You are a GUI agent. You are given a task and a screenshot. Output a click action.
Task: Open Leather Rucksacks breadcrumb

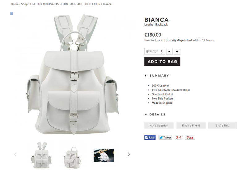(45, 4)
